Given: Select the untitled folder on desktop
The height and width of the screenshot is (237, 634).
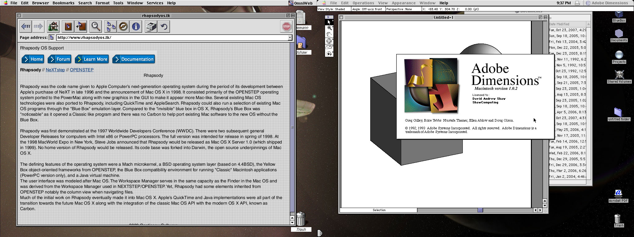Looking at the screenshot, I should click(x=619, y=114).
